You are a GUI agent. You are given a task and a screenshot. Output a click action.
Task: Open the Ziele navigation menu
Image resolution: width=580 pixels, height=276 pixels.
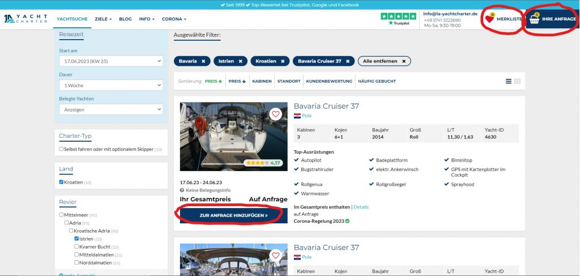[x=103, y=19]
